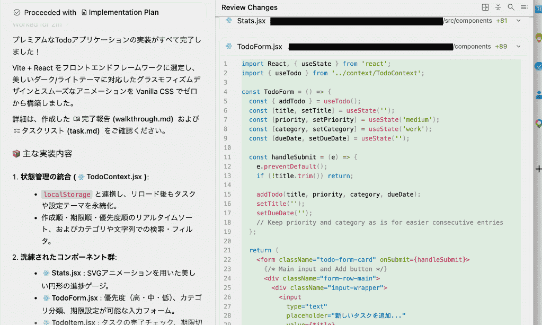
Task: Click the +81 added lines count
Action: [502, 21]
